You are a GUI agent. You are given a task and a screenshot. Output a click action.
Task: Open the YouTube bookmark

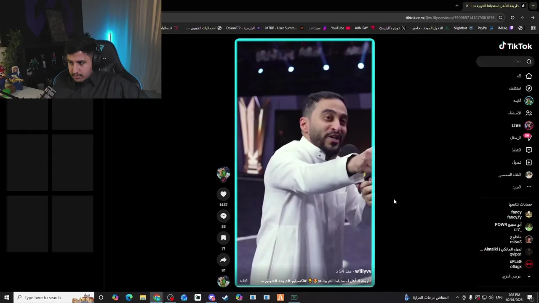click(x=341, y=28)
